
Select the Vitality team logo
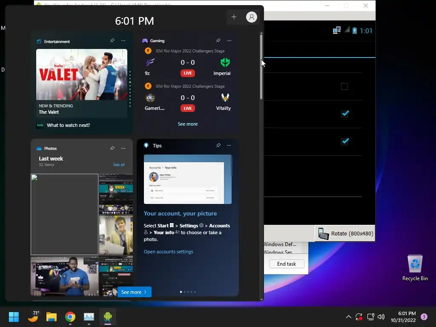click(225, 98)
